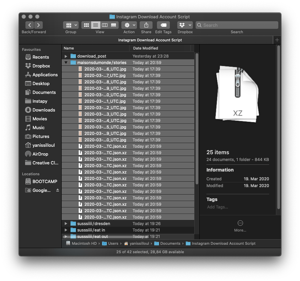Sort by the Date Modified column header

(160, 48)
